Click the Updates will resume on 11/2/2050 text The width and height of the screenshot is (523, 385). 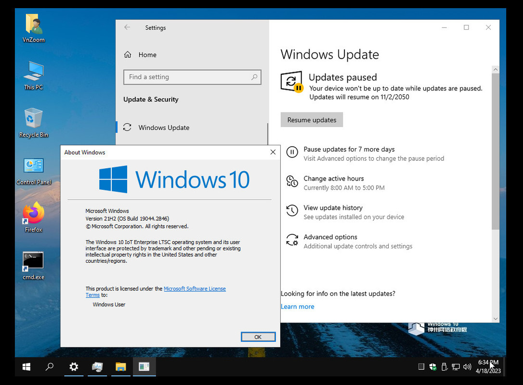coord(359,97)
